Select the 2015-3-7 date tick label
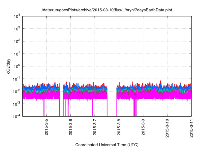Viewport: 211px width, 148px height. (x=95, y=127)
